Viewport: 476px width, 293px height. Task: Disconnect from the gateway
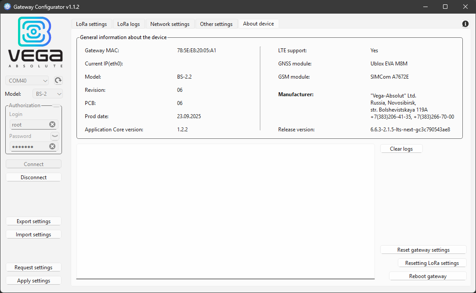tap(33, 177)
